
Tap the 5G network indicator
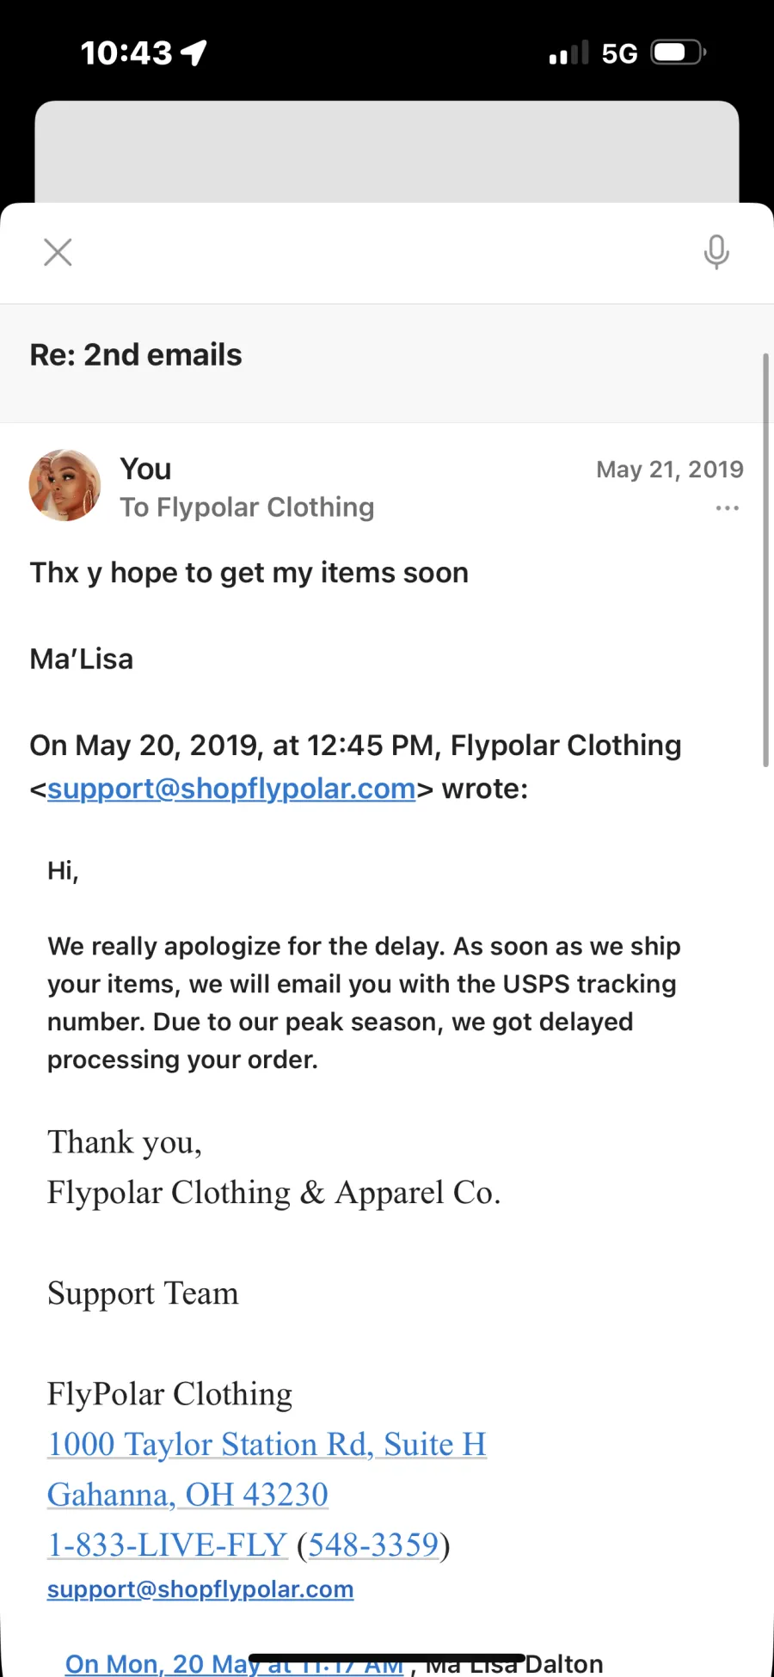(x=619, y=53)
